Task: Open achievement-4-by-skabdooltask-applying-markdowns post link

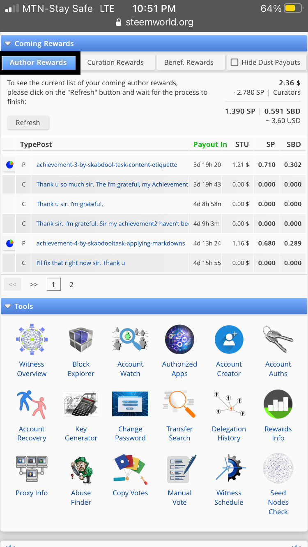Action: [x=111, y=244]
